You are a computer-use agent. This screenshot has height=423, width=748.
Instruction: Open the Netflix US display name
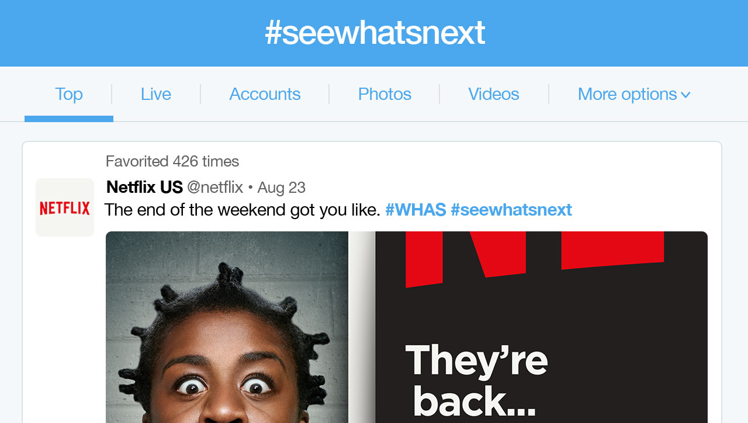(x=144, y=188)
